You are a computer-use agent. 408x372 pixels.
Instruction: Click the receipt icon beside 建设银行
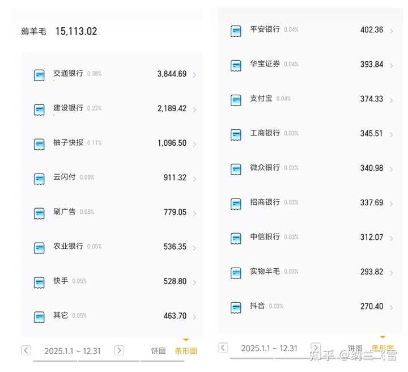click(x=39, y=109)
